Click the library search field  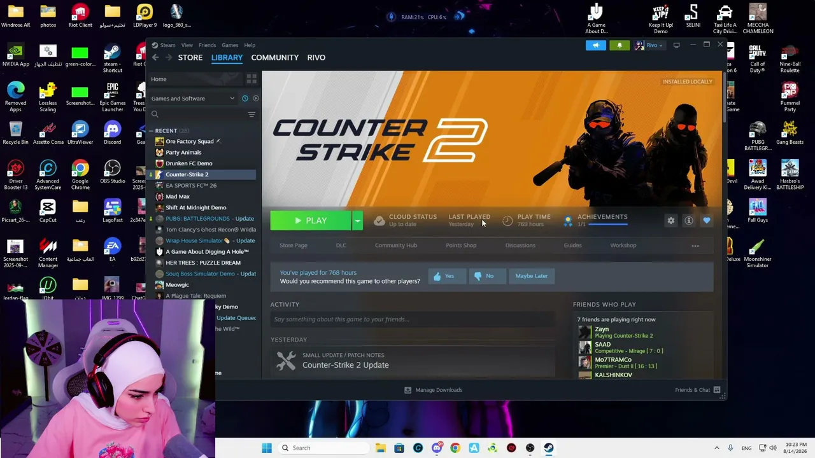[197, 114]
